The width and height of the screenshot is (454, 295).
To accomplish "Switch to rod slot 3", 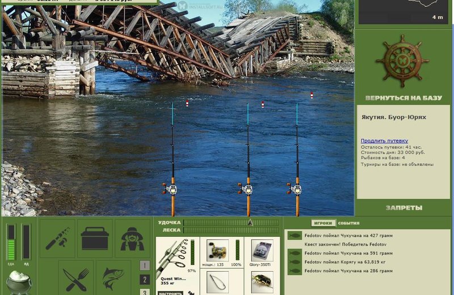I will 145,292.
